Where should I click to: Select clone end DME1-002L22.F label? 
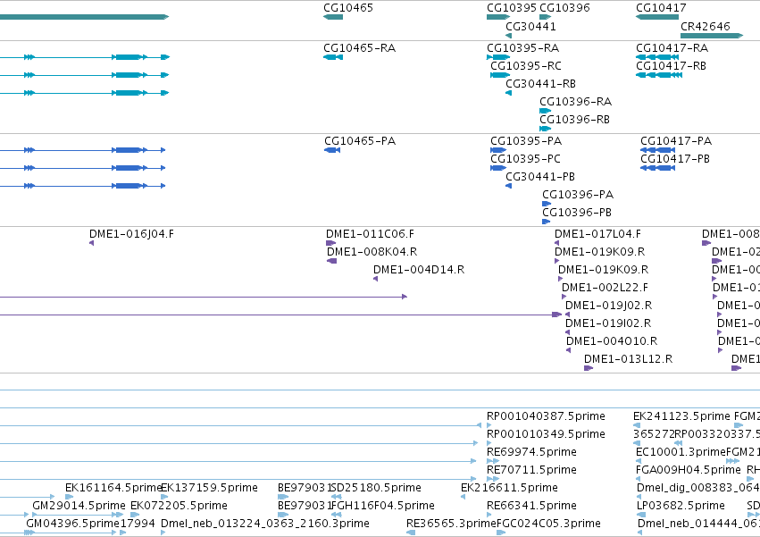coord(605,288)
